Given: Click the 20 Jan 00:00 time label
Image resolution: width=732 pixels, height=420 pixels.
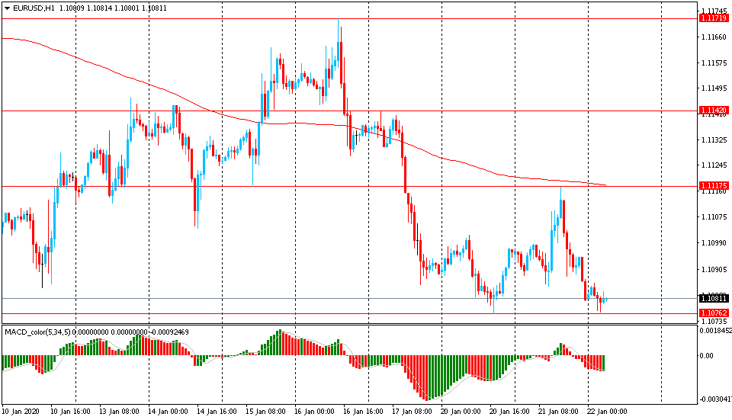Looking at the screenshot, I should pos(461,411).
